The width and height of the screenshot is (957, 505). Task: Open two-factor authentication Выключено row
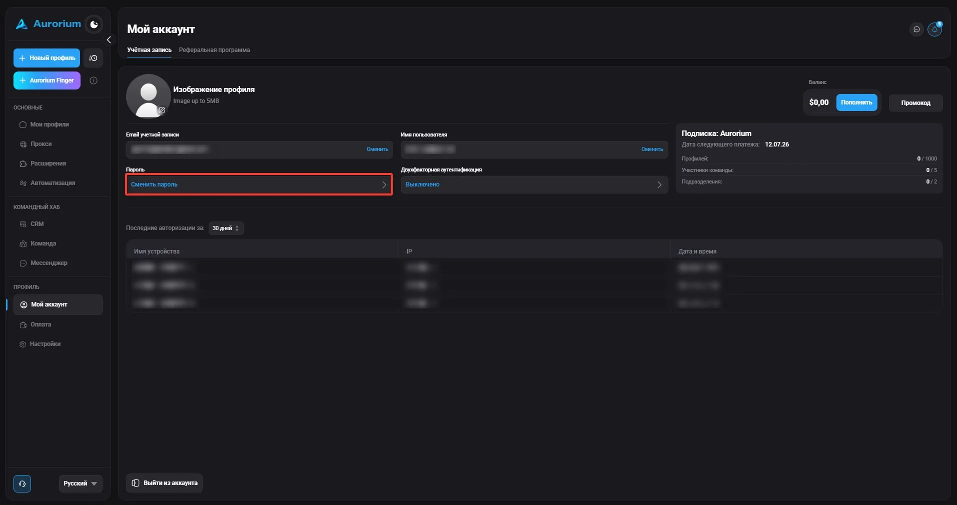pos(534,184)
